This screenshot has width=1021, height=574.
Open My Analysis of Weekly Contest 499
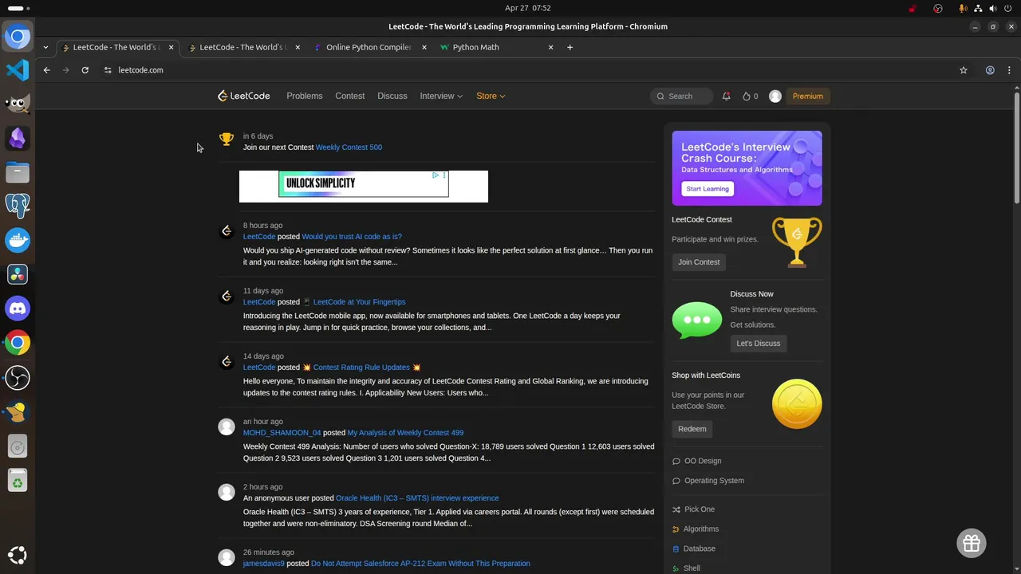[x=405, y=433]
